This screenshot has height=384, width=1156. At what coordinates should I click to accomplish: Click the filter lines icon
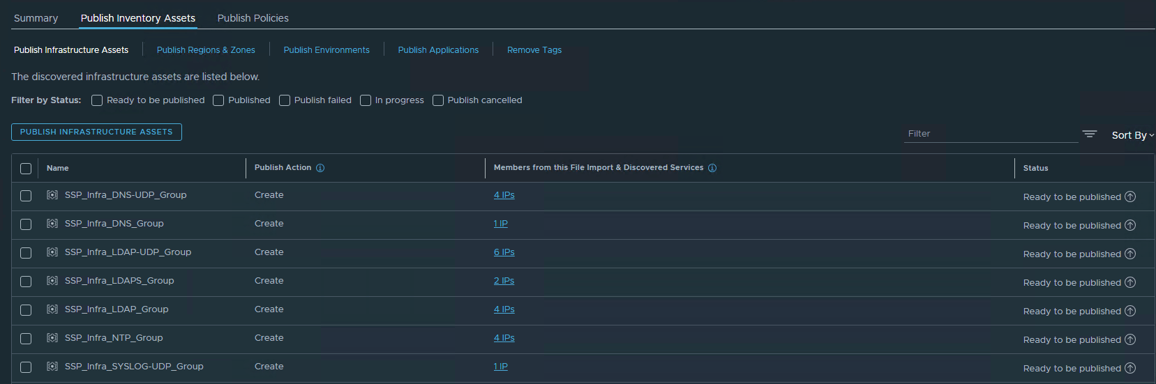(1089, 134)
